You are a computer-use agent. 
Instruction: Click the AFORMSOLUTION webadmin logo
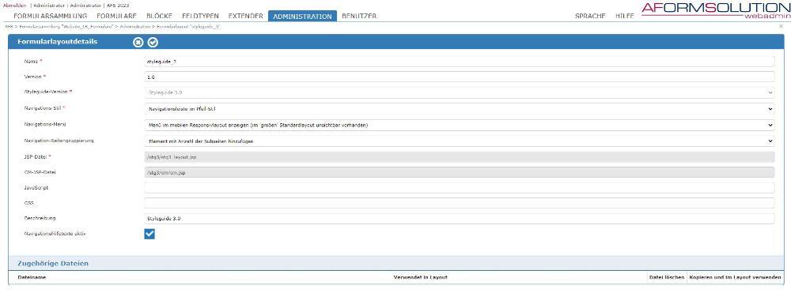point(716,10)
